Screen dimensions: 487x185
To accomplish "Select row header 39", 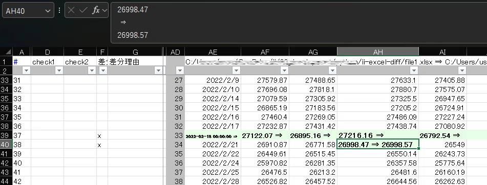I will pyautogui.click(x=6, y=135).
